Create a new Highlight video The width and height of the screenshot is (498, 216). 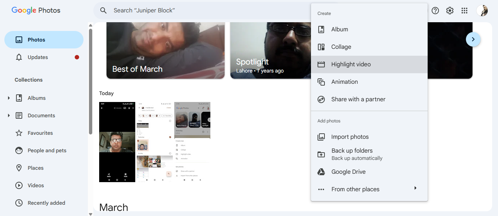tap(351, 64)
